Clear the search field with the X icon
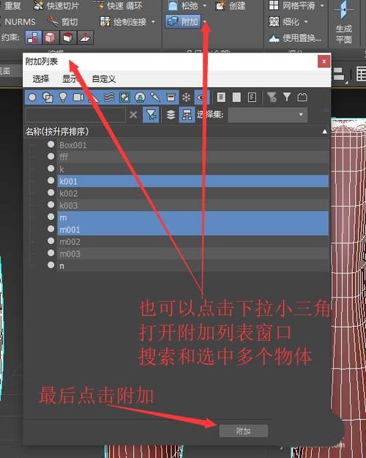This screenshot has height=458, width=366. point(133,115)
